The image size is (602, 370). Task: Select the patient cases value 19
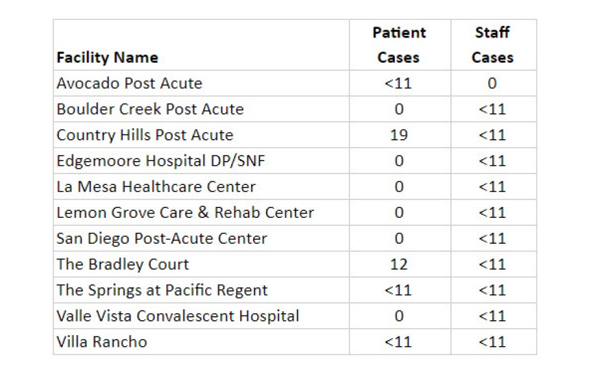(399, 135)
